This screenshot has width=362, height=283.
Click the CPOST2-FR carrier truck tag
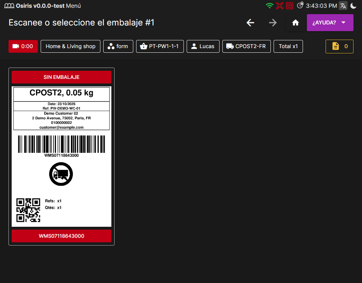246,46
